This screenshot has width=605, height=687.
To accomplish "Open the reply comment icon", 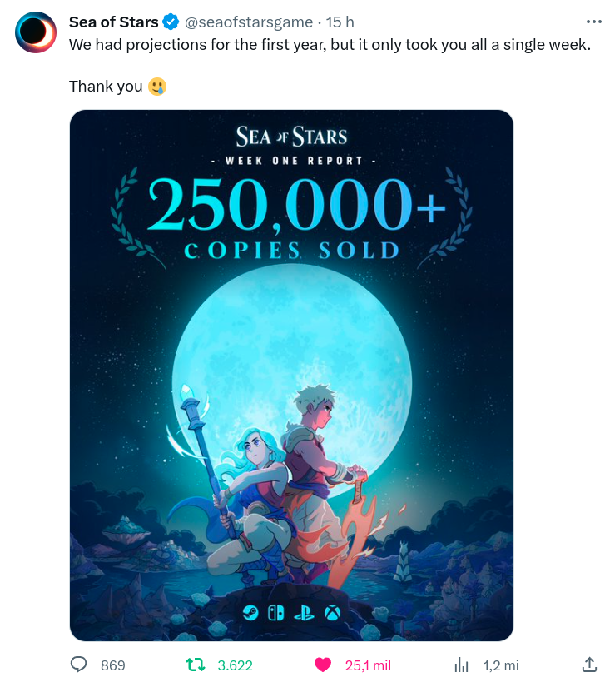I will pyautogui.click(x=79, y=665).
